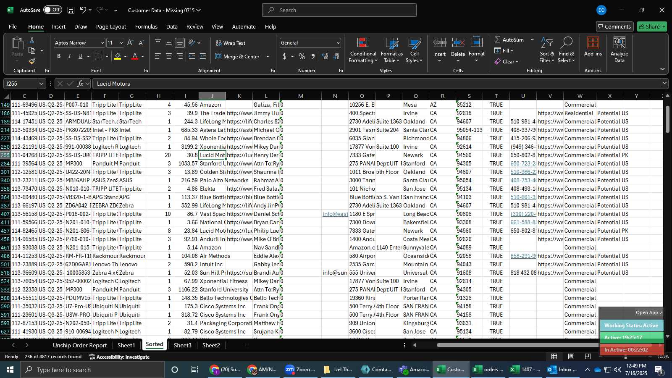Open AutoSum dropdown arrow
672x378 pixels.
tap(532, 39)
